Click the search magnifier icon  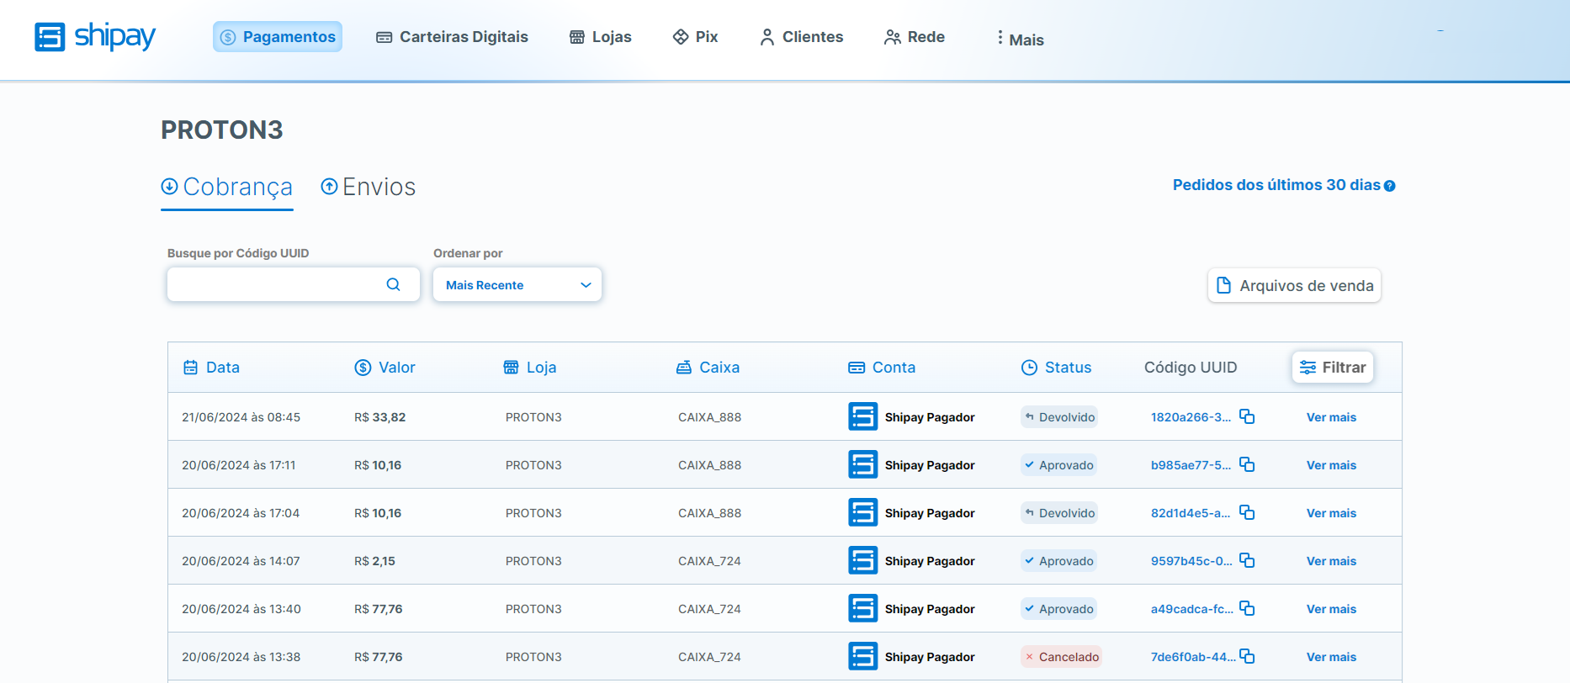(393, 284)
